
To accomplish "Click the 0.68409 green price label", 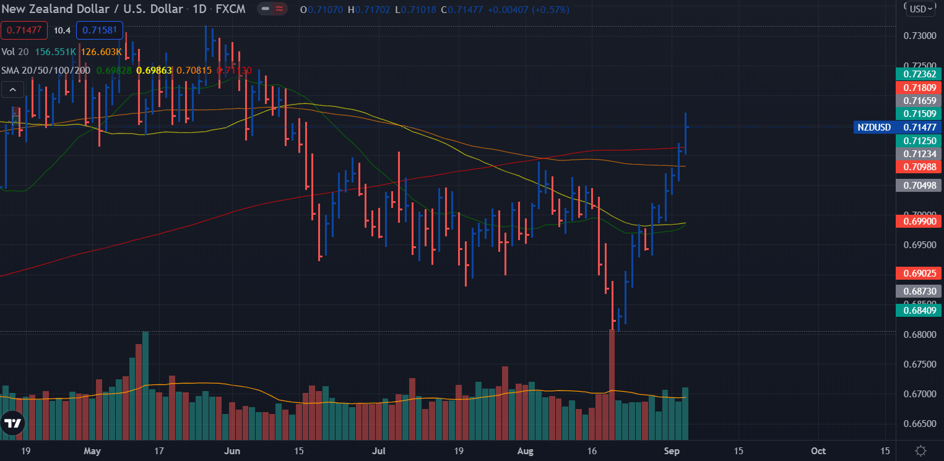I will [x=919, y=310].
